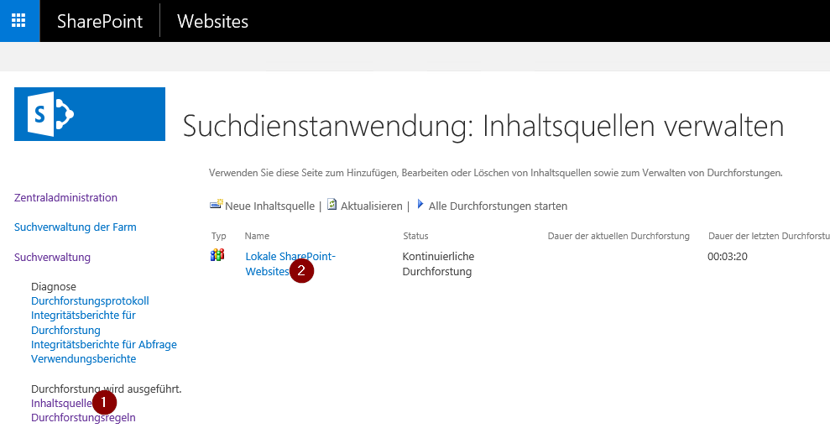Click the 00:03:20 duration value
The height and width of the screenshot is (428, 830).
728,257
